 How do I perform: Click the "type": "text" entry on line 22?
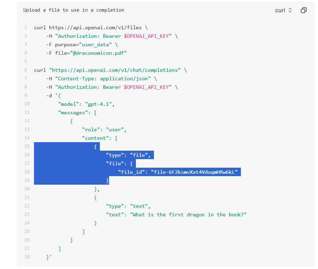click(x=128, y=206)
